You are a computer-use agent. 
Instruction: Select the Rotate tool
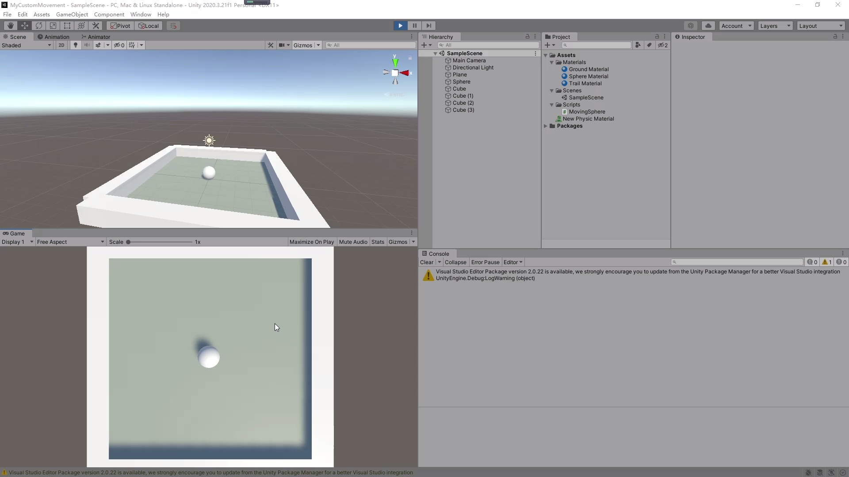point(39,26)
